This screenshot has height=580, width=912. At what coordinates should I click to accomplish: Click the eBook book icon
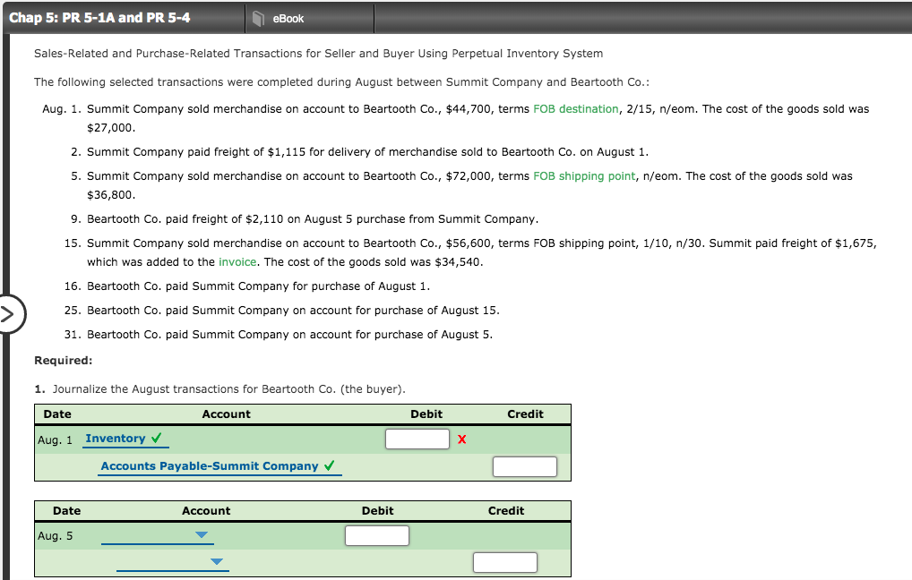[258, 19]
